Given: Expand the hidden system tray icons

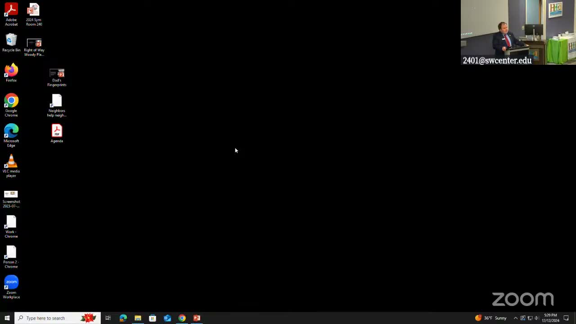Looking at the screenshot, I should pyautogui.click(x=516, y=318).
